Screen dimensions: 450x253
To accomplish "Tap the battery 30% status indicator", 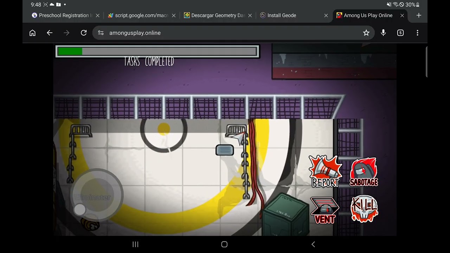I will coord(412,5).
